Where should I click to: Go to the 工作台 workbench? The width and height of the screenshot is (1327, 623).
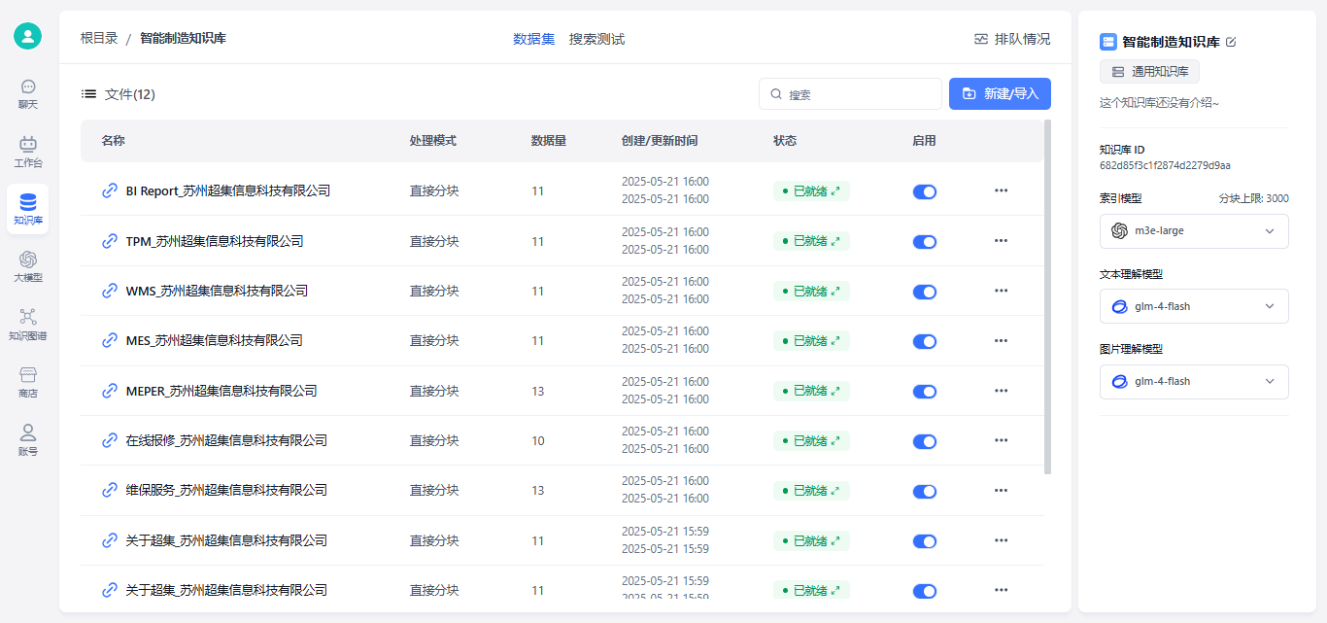click(x=28, y=152)
